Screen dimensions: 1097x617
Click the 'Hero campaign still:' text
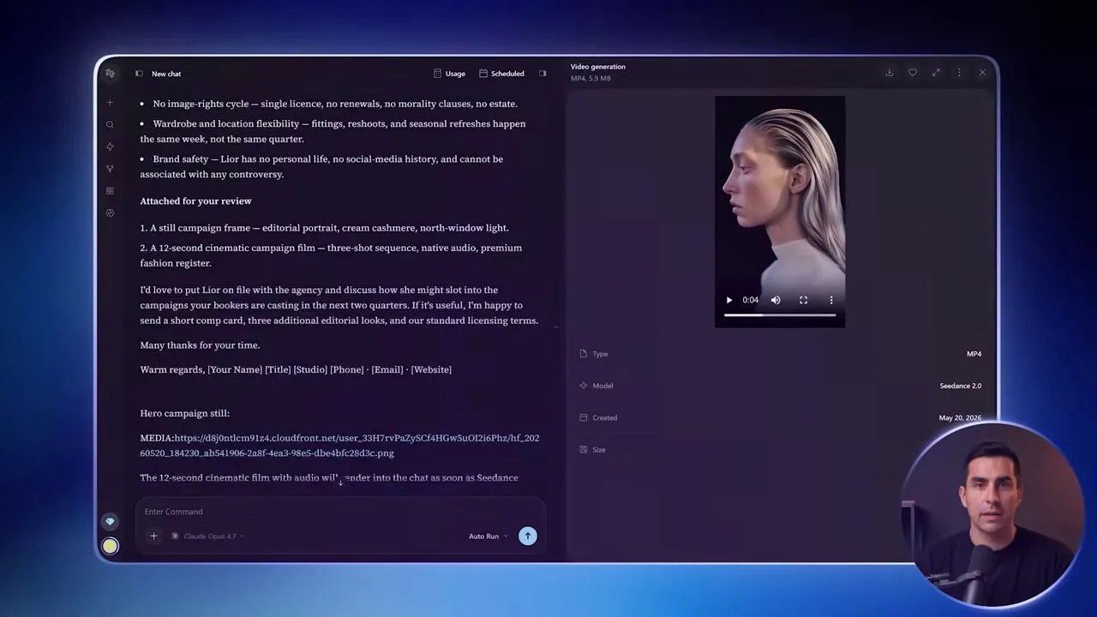click(x=185, y=413)
